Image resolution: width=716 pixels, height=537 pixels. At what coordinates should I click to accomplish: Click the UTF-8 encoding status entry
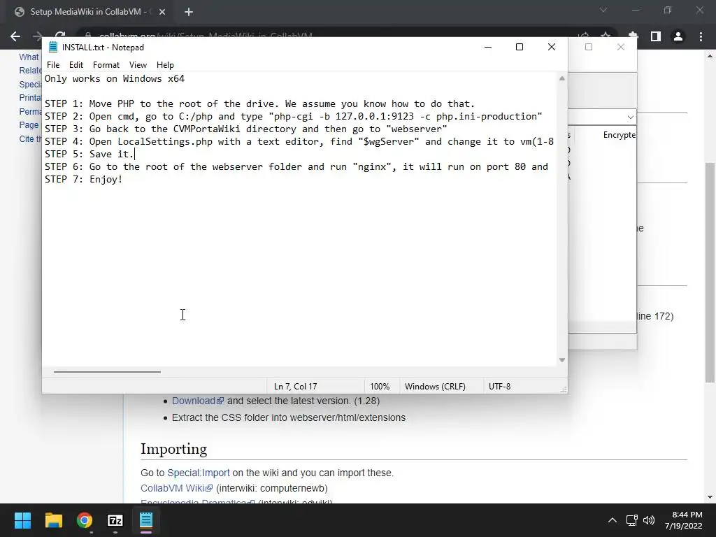pyautogui.click(x=499, y=386)
